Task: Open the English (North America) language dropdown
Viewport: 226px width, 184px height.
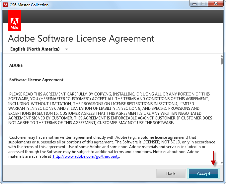Action: 35,49
